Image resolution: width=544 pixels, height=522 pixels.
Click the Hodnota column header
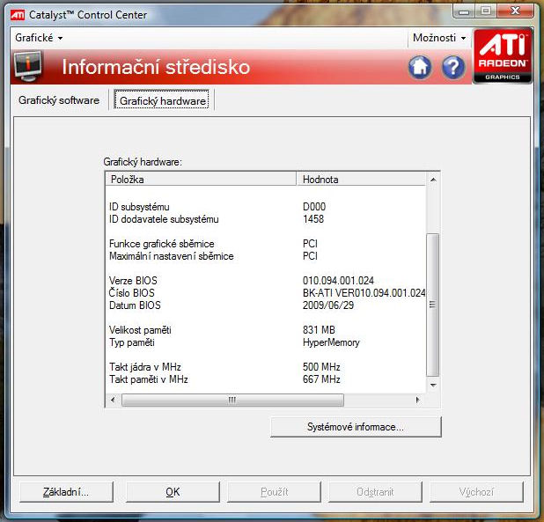361,179
